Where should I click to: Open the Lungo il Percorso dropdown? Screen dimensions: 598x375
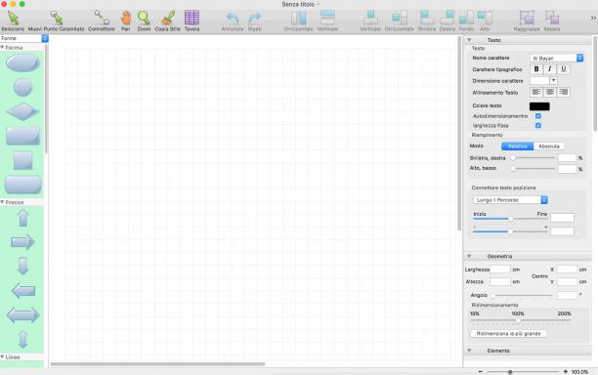511,199
